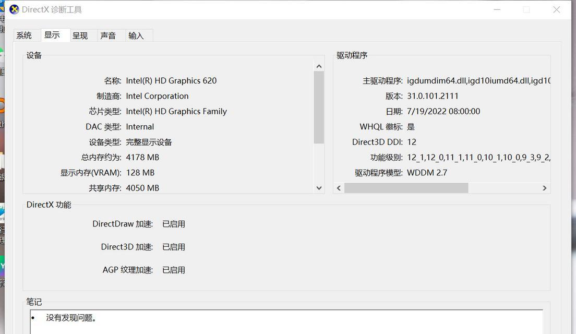
Task: Click the device panel vertical scrollbar thumb
Action: (x=319, y=108)
